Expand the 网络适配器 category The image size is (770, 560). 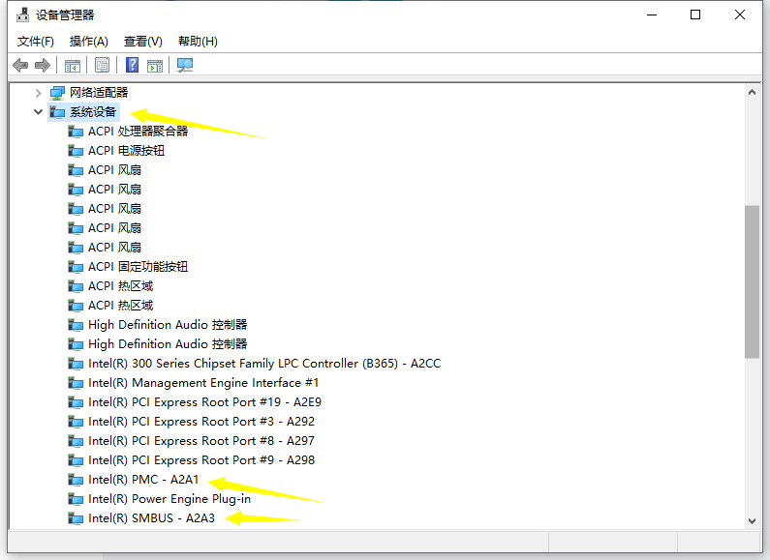click(x=39, y=93)
